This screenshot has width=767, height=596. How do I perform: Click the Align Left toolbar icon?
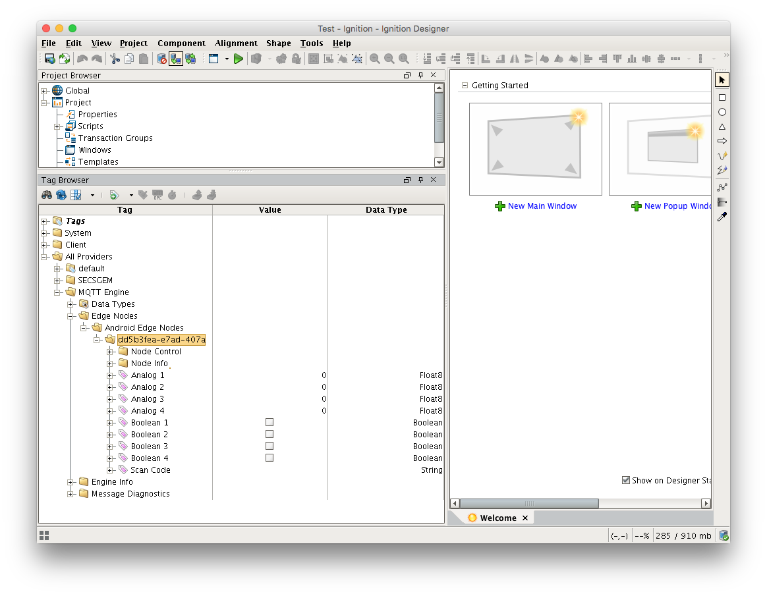point(588,59)
